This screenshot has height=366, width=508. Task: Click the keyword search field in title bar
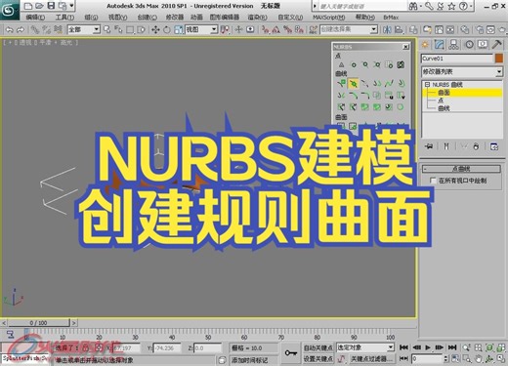[362, 6]
